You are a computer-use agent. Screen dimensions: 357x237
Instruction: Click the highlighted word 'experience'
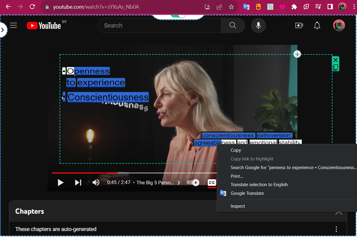tap(101, 82)
